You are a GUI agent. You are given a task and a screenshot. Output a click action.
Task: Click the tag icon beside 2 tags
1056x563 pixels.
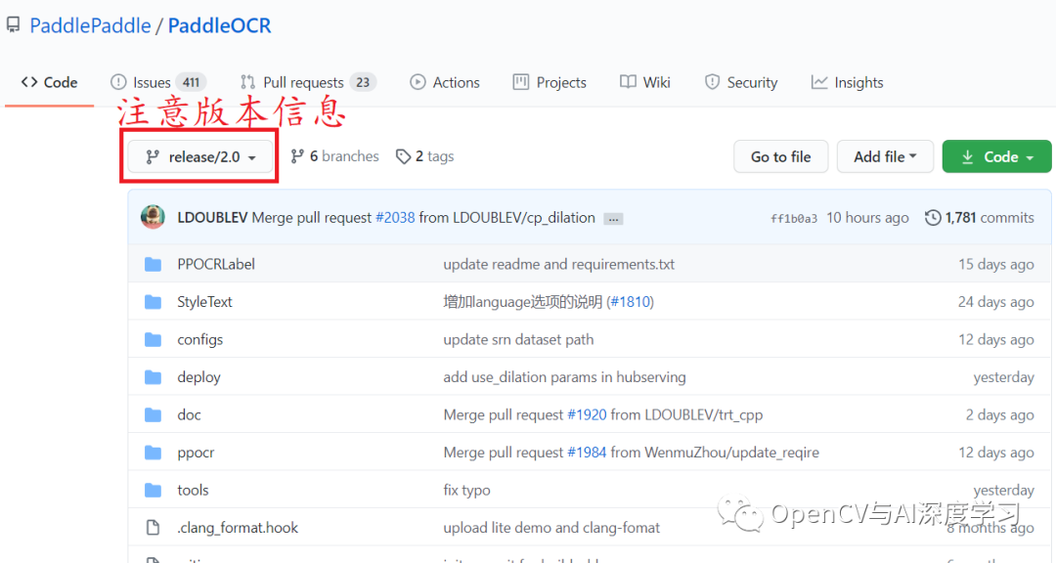pyautogui.click(x=404, y=157)
